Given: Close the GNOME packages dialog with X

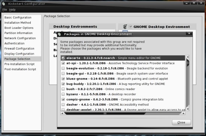Looking at the screenshot, I should (189, 33).
